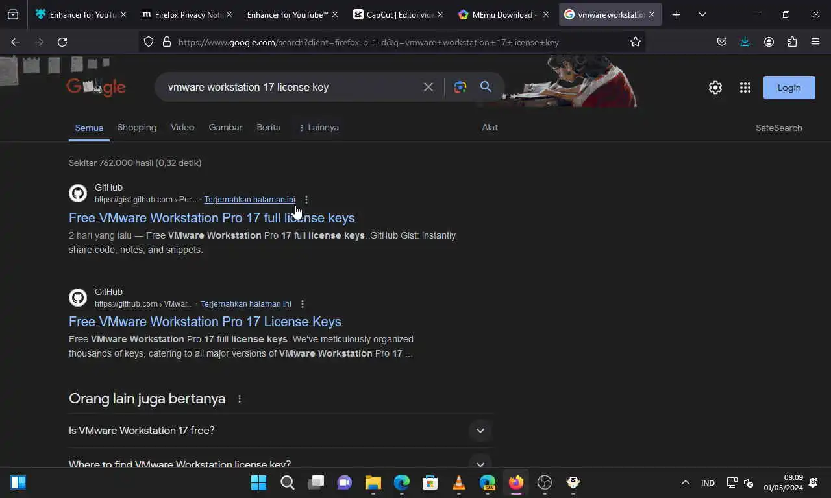This screenshot has width=831, height=498.
Task: Open the extensions puzzle icon
Action: (x=792, y=41)
